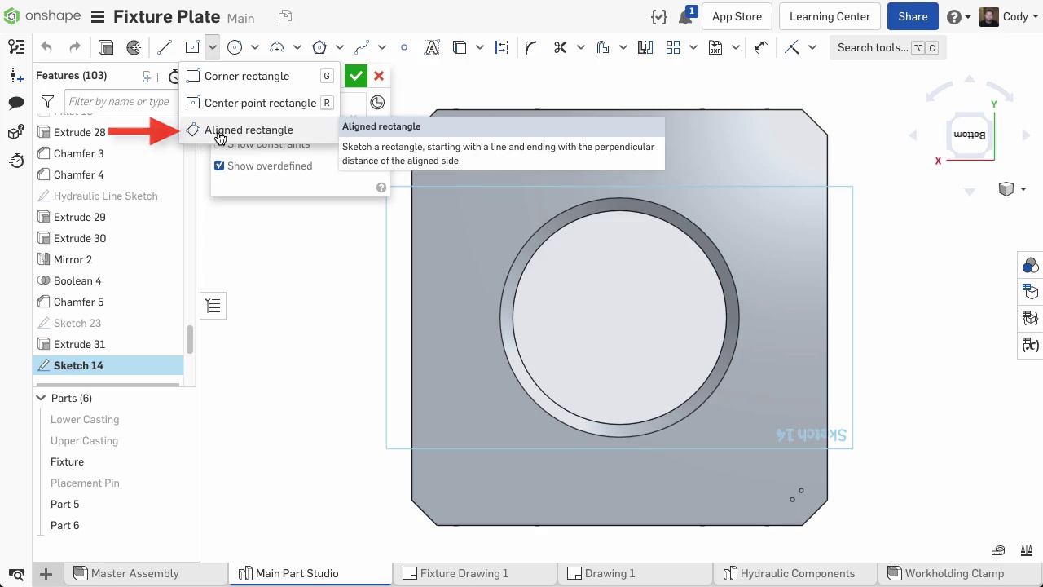The width and height of the screenshot is (1043, 587).
Task: Click the Redo arrow
Action: tap(75, 47)
